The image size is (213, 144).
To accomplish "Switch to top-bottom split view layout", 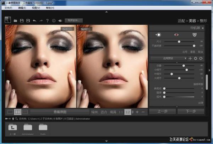I will click(24, 112).
